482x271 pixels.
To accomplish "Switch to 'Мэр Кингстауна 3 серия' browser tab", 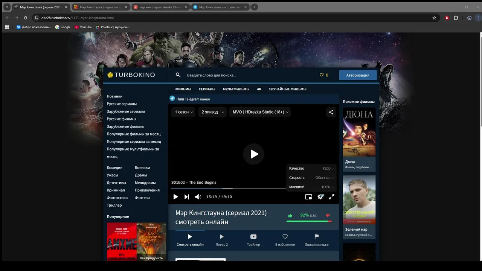I will tap(100, 7).
